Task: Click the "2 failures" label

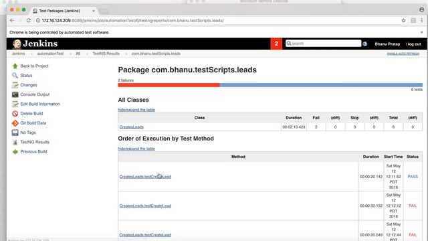Action: click(x=126, y=80)
